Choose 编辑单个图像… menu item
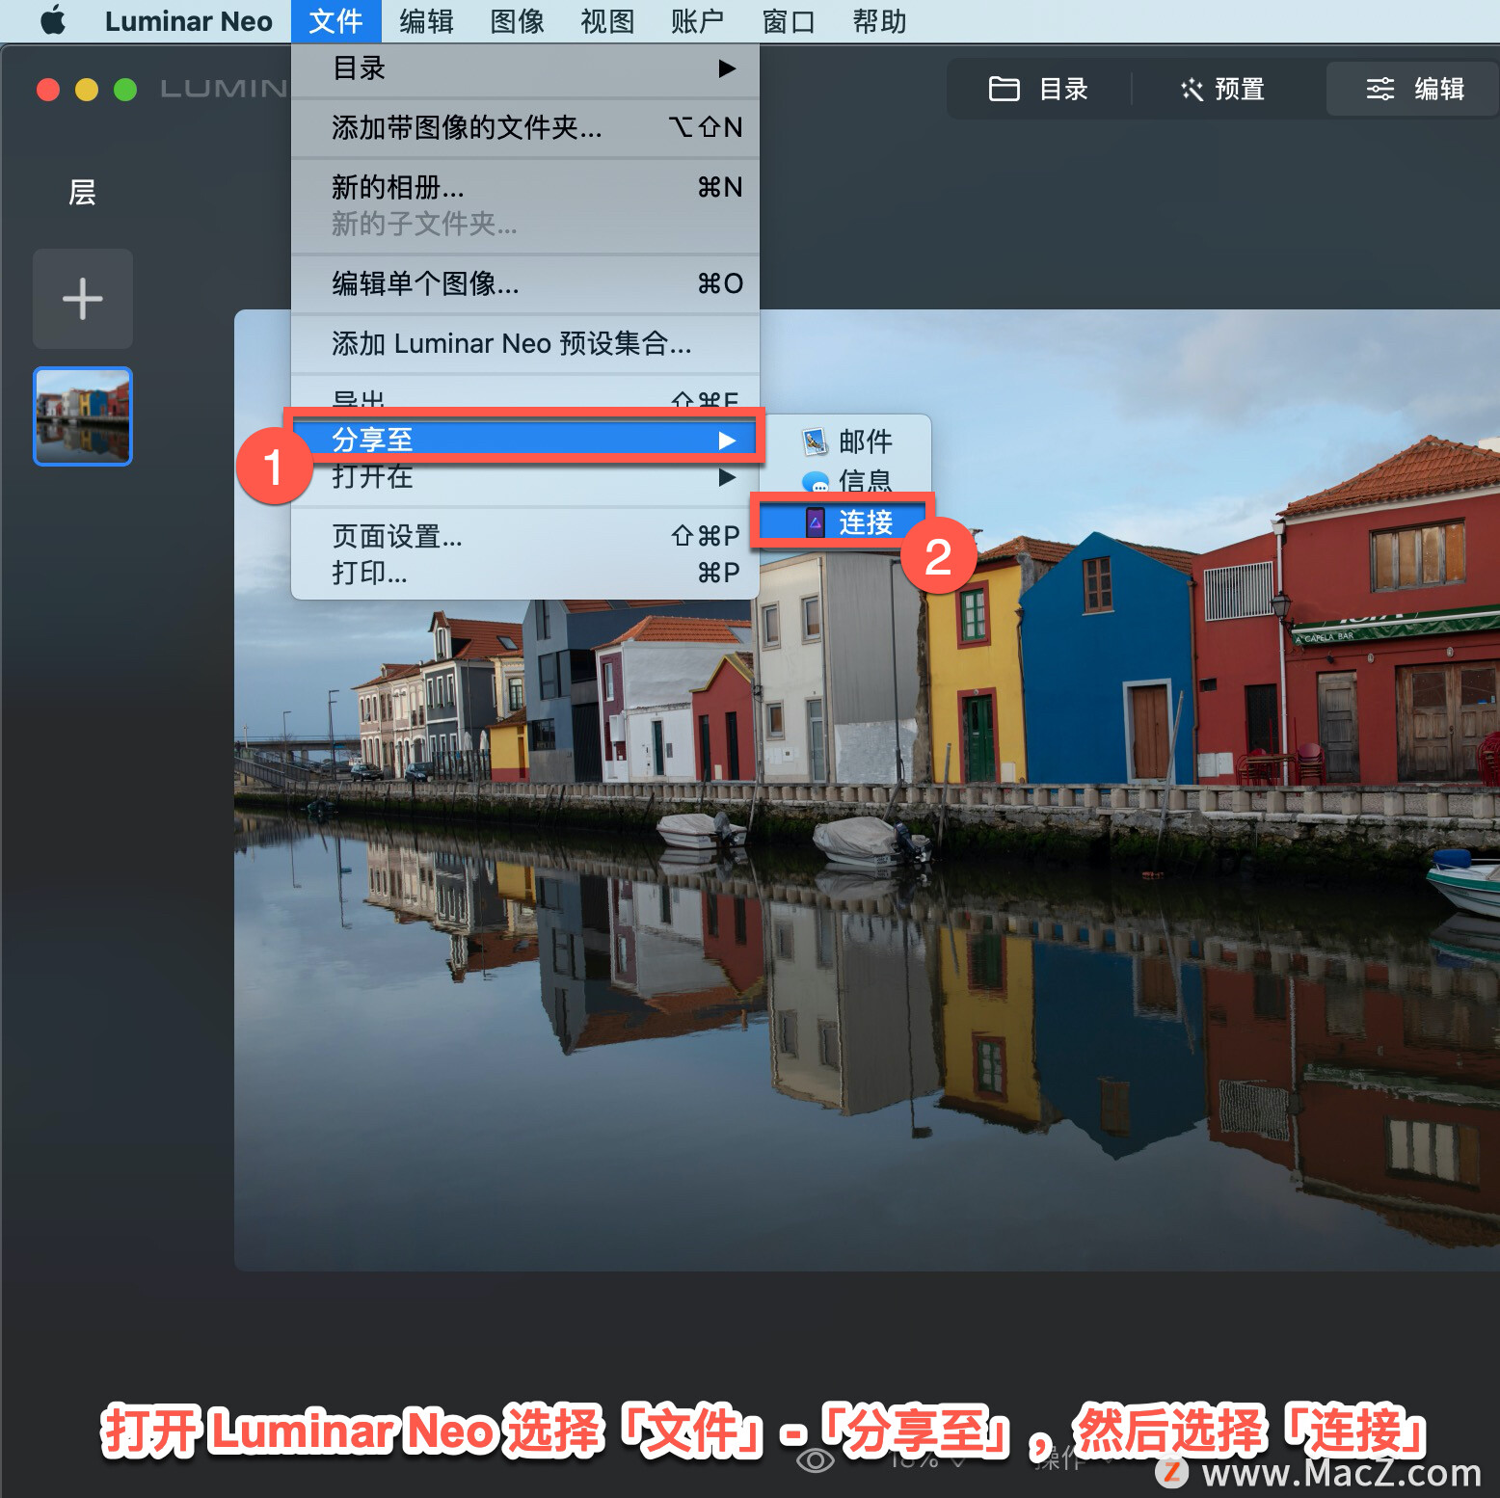Image resolution: width=1500 pixels, height=1498 pixels. [x=525, y=283]
